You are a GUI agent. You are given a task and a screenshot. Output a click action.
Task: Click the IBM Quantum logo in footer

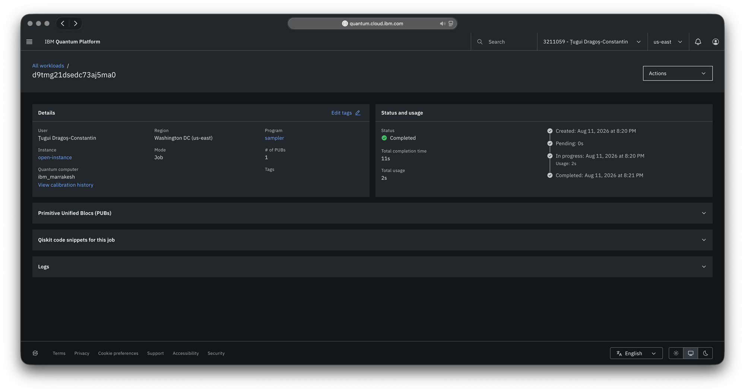click(x=35, y=353)
